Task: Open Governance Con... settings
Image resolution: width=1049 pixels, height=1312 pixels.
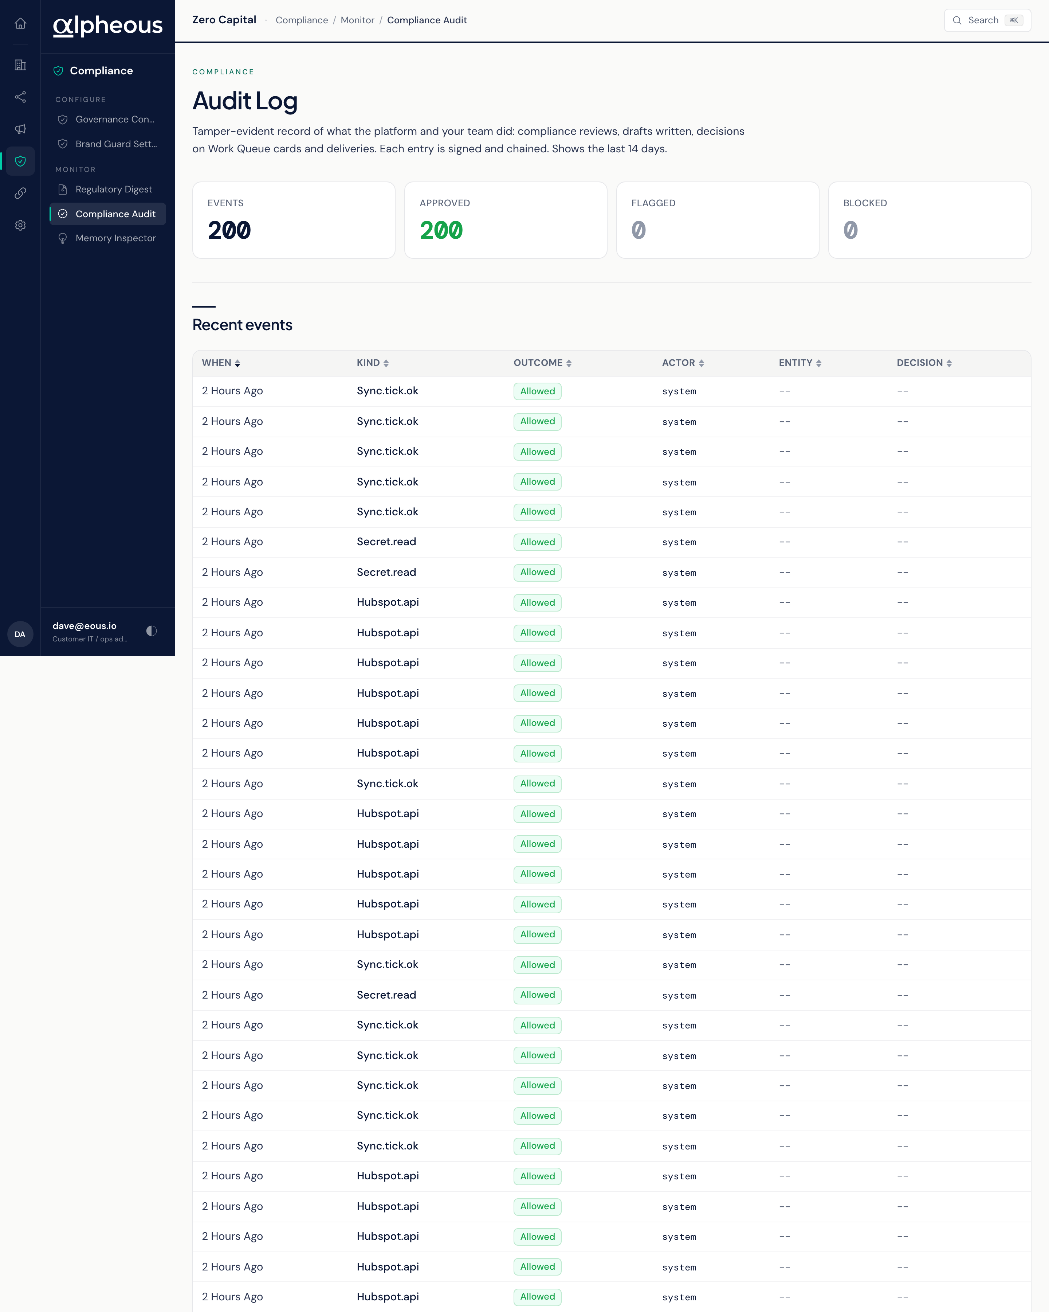Action: [108, 119]
